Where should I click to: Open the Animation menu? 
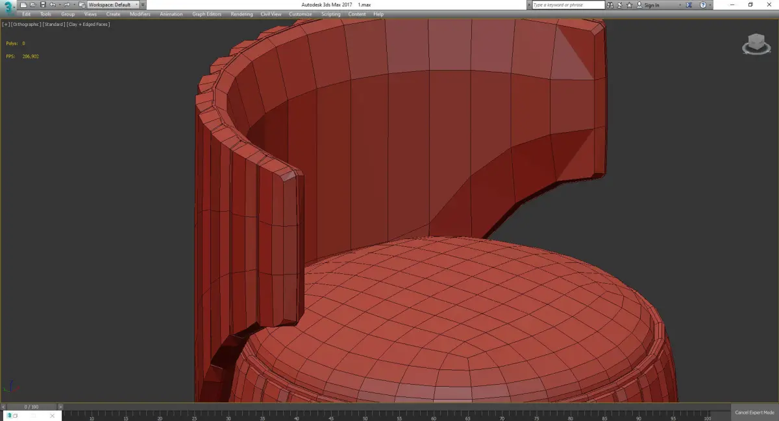point(171,14)
